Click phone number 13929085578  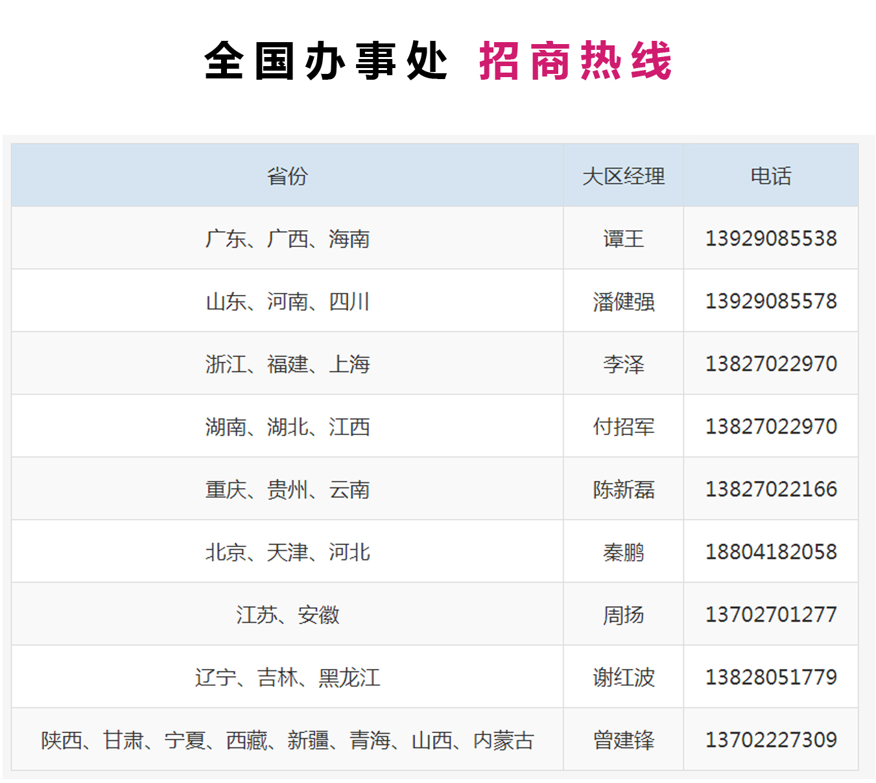pyautogui.click(x=770, y=301)
